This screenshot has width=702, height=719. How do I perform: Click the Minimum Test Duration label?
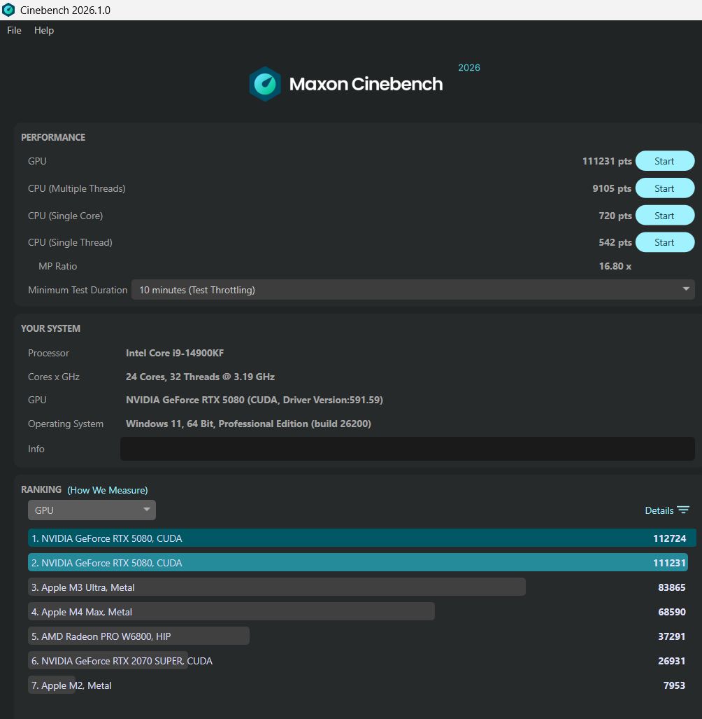coord(78,290)
